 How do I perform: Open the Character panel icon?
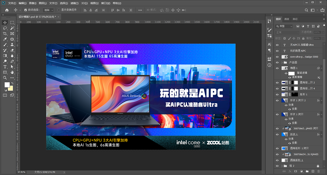pyautogui.click(x=269, y=44)
